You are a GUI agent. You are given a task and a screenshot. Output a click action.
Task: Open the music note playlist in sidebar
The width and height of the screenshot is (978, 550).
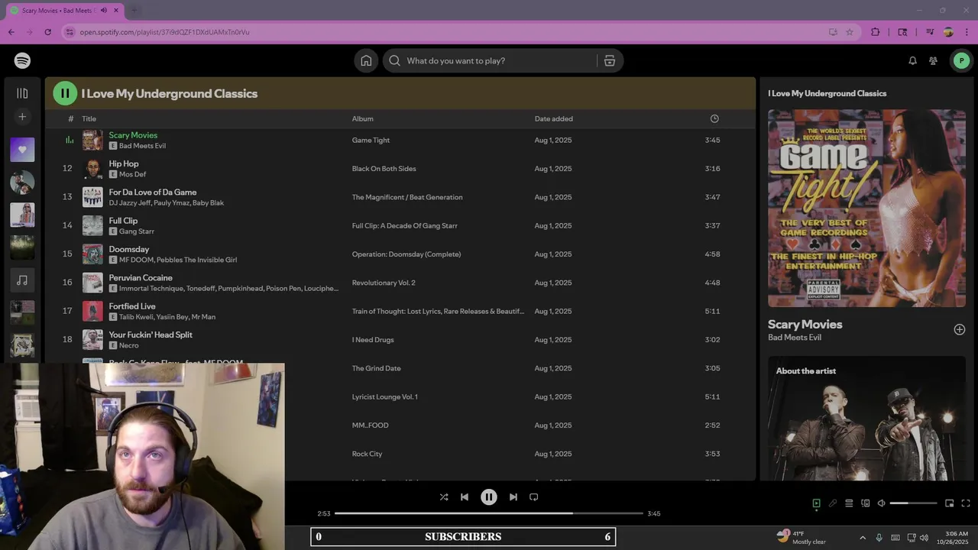22,280
